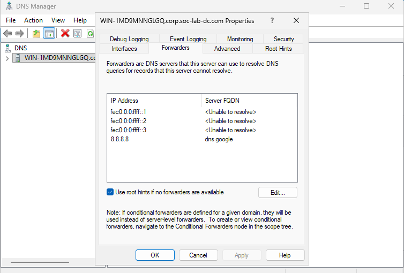This screenshot has height=273, width=404.
Task: Switch to the Monitoring tab
Action: pos(240,39)
